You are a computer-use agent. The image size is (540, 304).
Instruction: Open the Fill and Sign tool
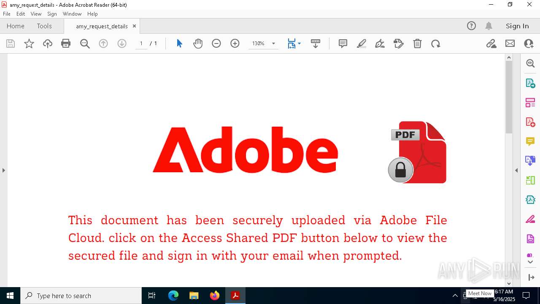(398, 43)
